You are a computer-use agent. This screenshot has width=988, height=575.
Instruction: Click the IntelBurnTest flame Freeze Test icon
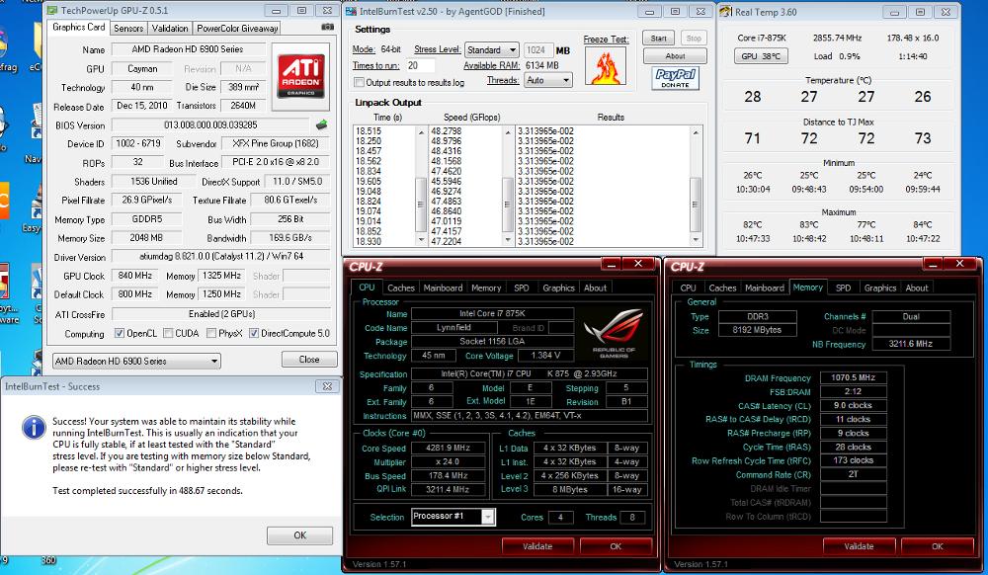point(605,66)
